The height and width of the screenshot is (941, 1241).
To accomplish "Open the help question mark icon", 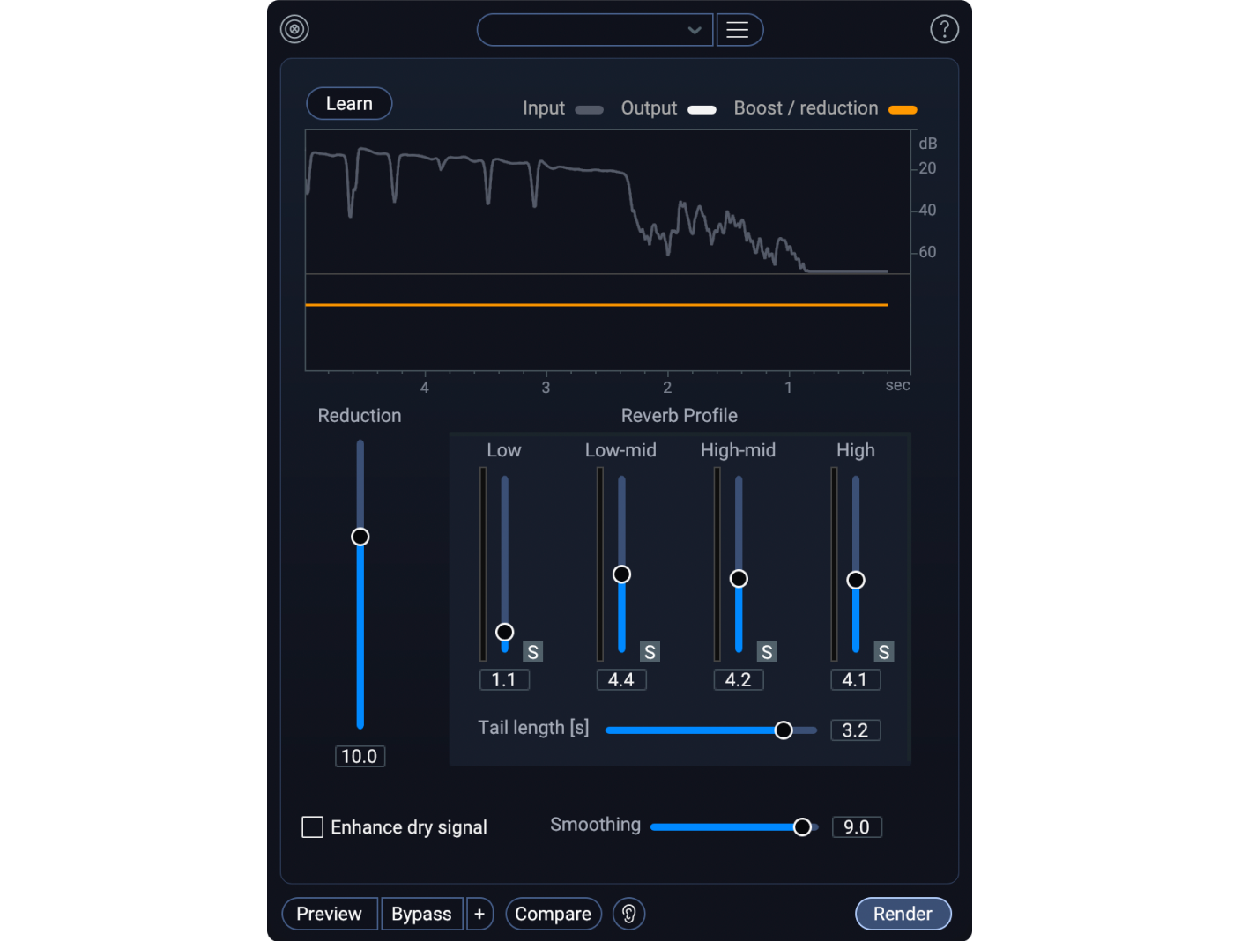I will (945, 29).
